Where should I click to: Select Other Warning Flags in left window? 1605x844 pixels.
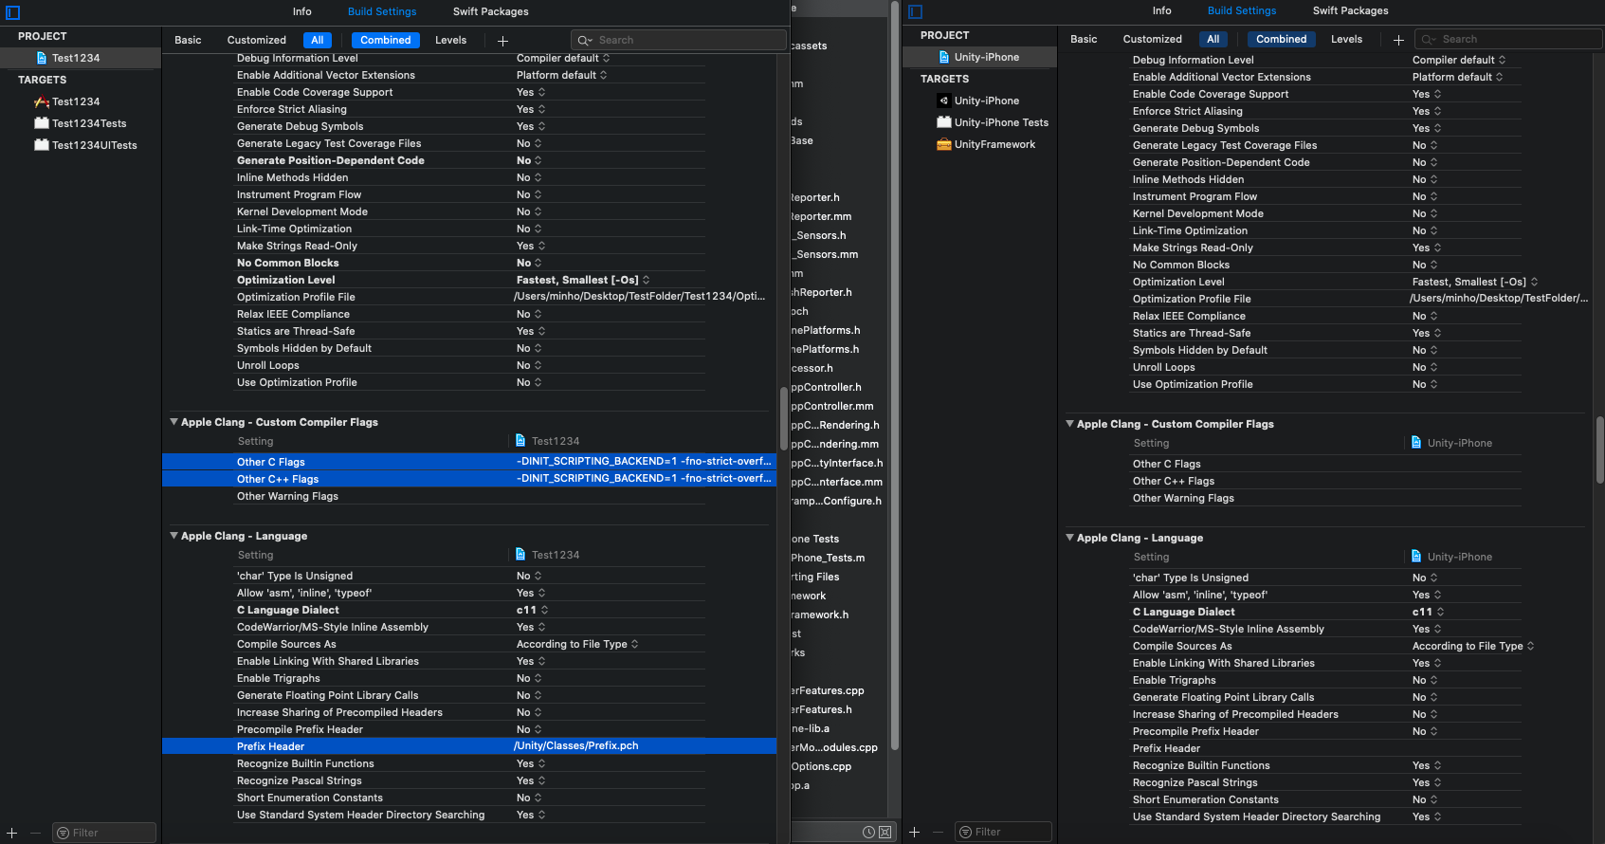287,496
